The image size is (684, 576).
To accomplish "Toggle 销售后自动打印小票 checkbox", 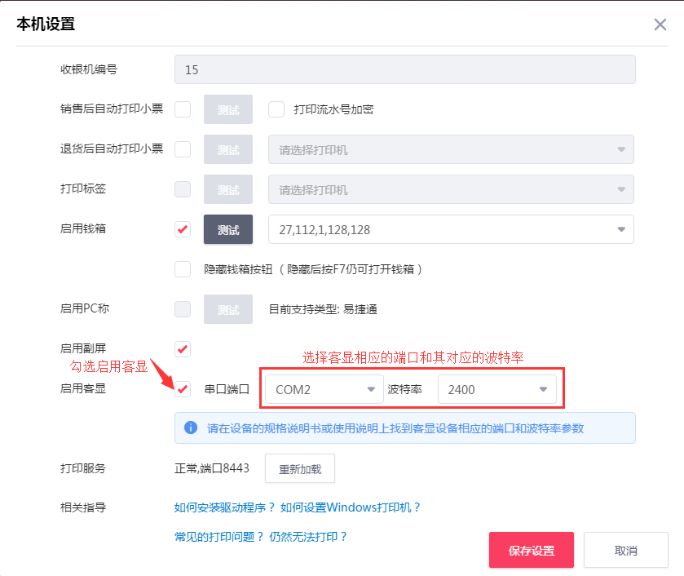I will pyautogui.click(x=183, y=109).
